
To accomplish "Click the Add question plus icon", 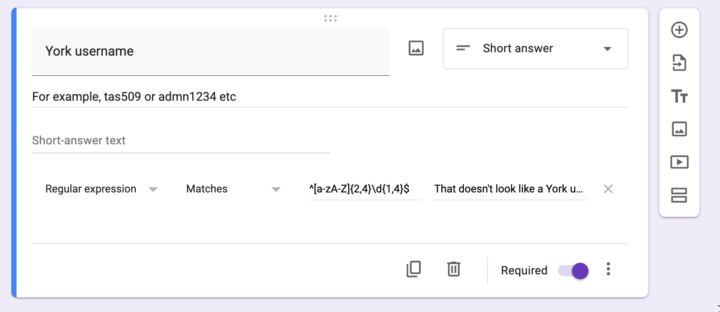I will (x=679, y=30).
